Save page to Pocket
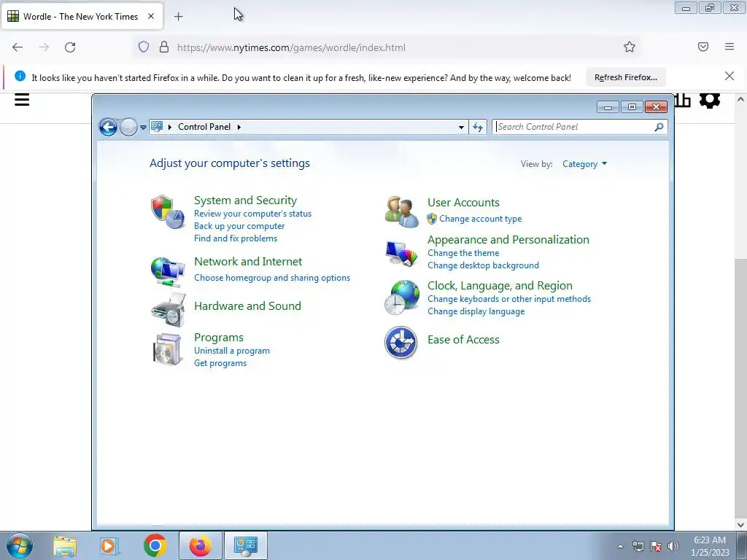Viewport: 747px width, 560px height. click(x=703, y=47)
